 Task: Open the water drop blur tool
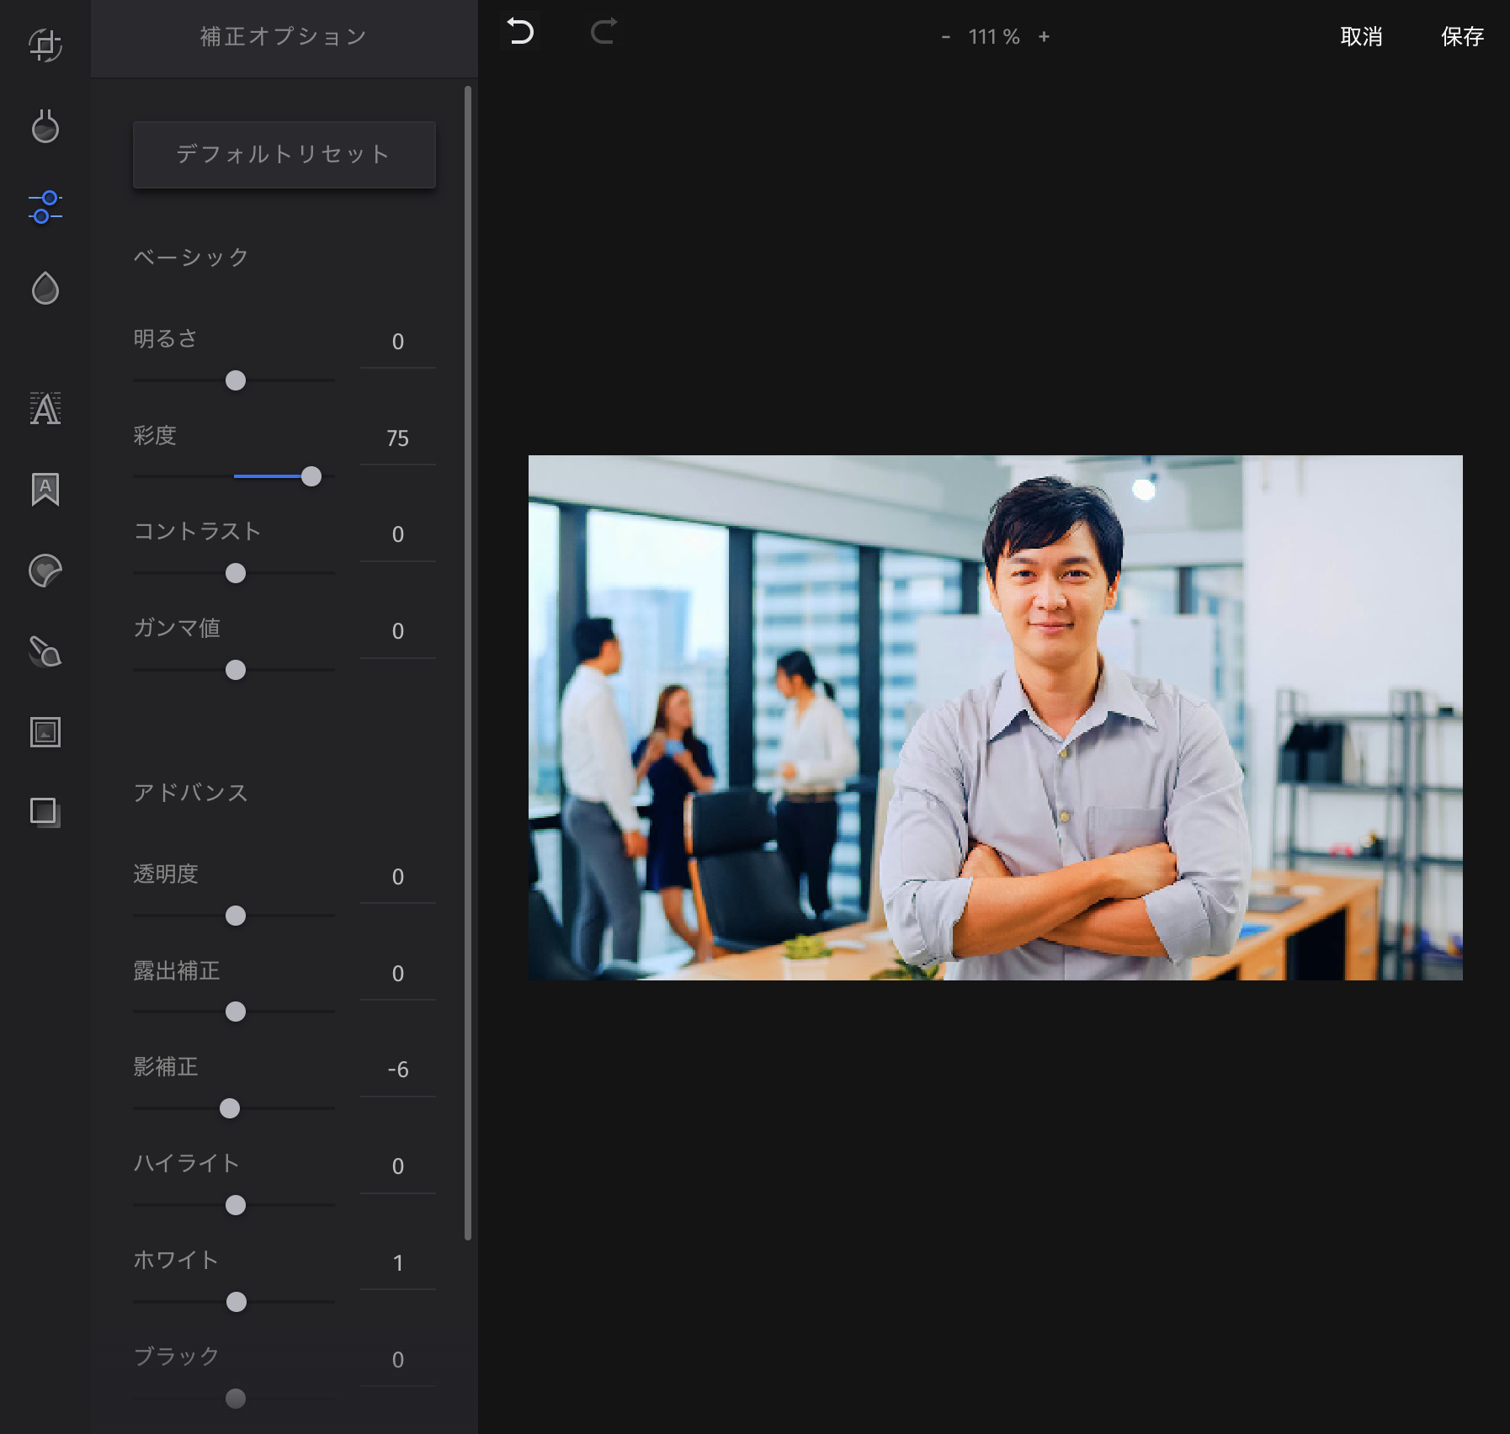[x=45, y=289]
